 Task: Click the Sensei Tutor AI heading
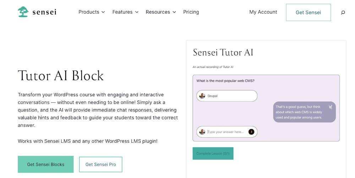pos(223,53)
